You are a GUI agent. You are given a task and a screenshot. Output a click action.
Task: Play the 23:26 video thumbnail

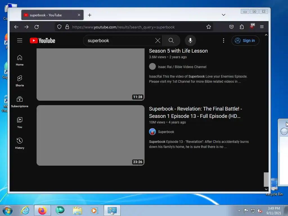[x=91, y=135]
